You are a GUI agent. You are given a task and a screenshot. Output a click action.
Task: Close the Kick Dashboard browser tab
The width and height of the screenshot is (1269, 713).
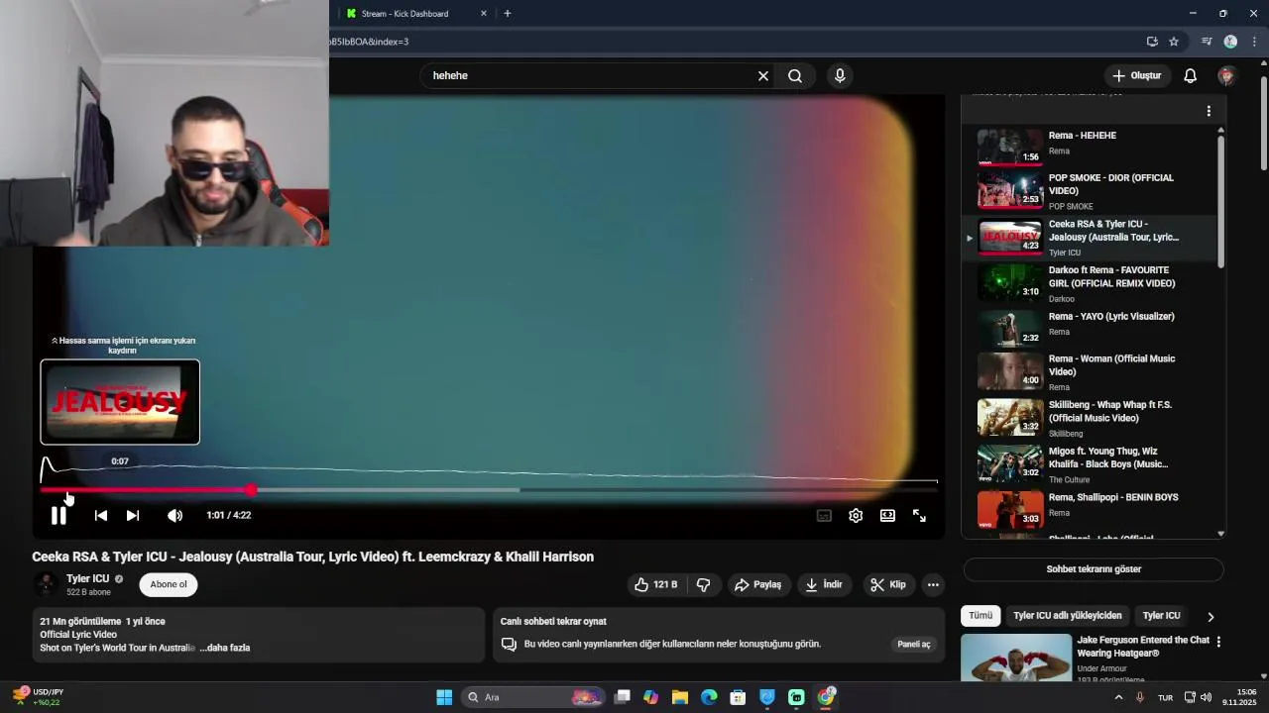pyautogui.click(x=484, y=14)
